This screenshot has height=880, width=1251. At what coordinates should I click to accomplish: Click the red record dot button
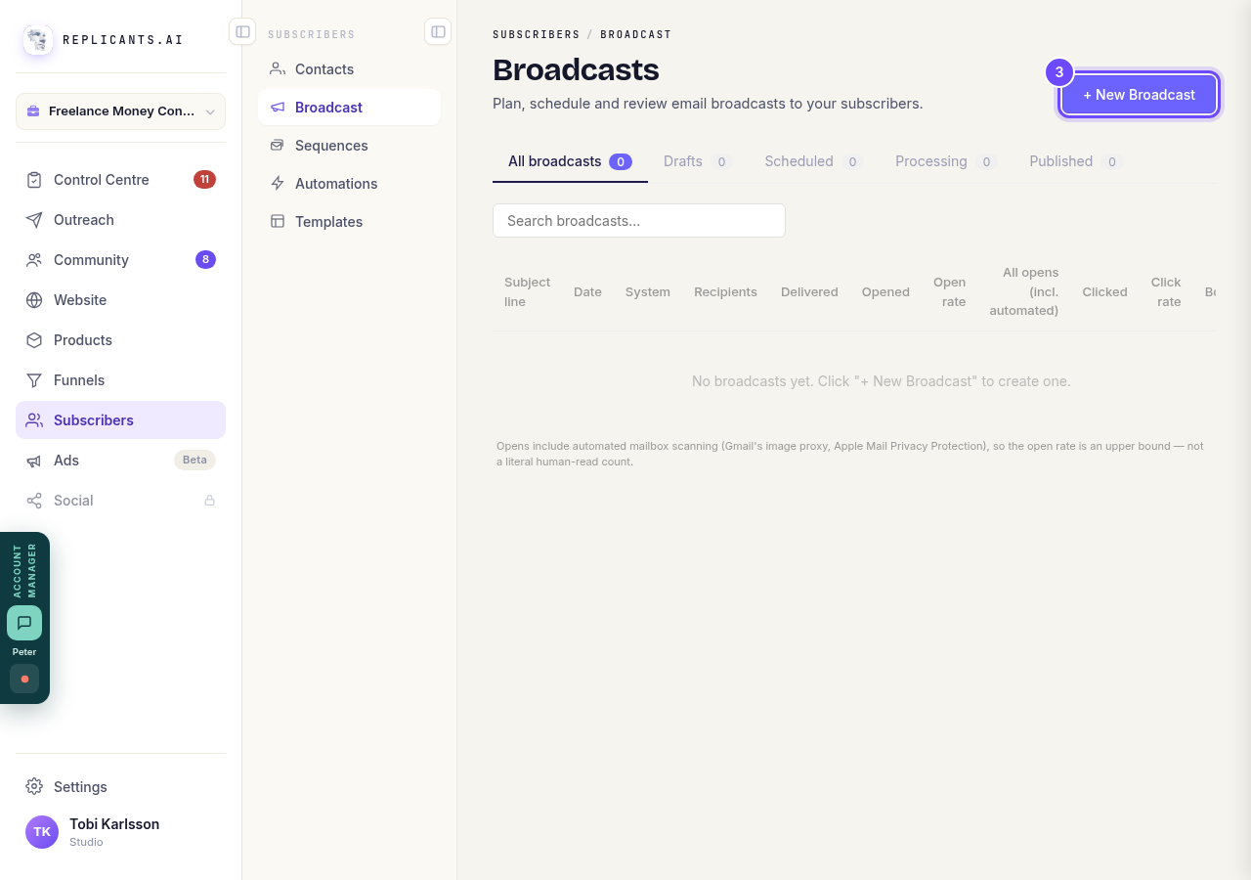[24, 679]
